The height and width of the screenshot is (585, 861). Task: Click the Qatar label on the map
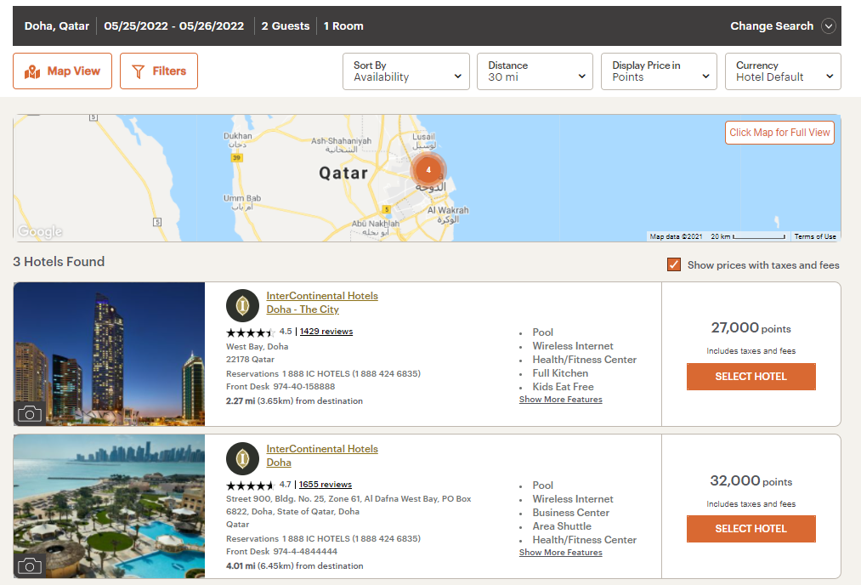pyautogui.click(x=343, y=173)
